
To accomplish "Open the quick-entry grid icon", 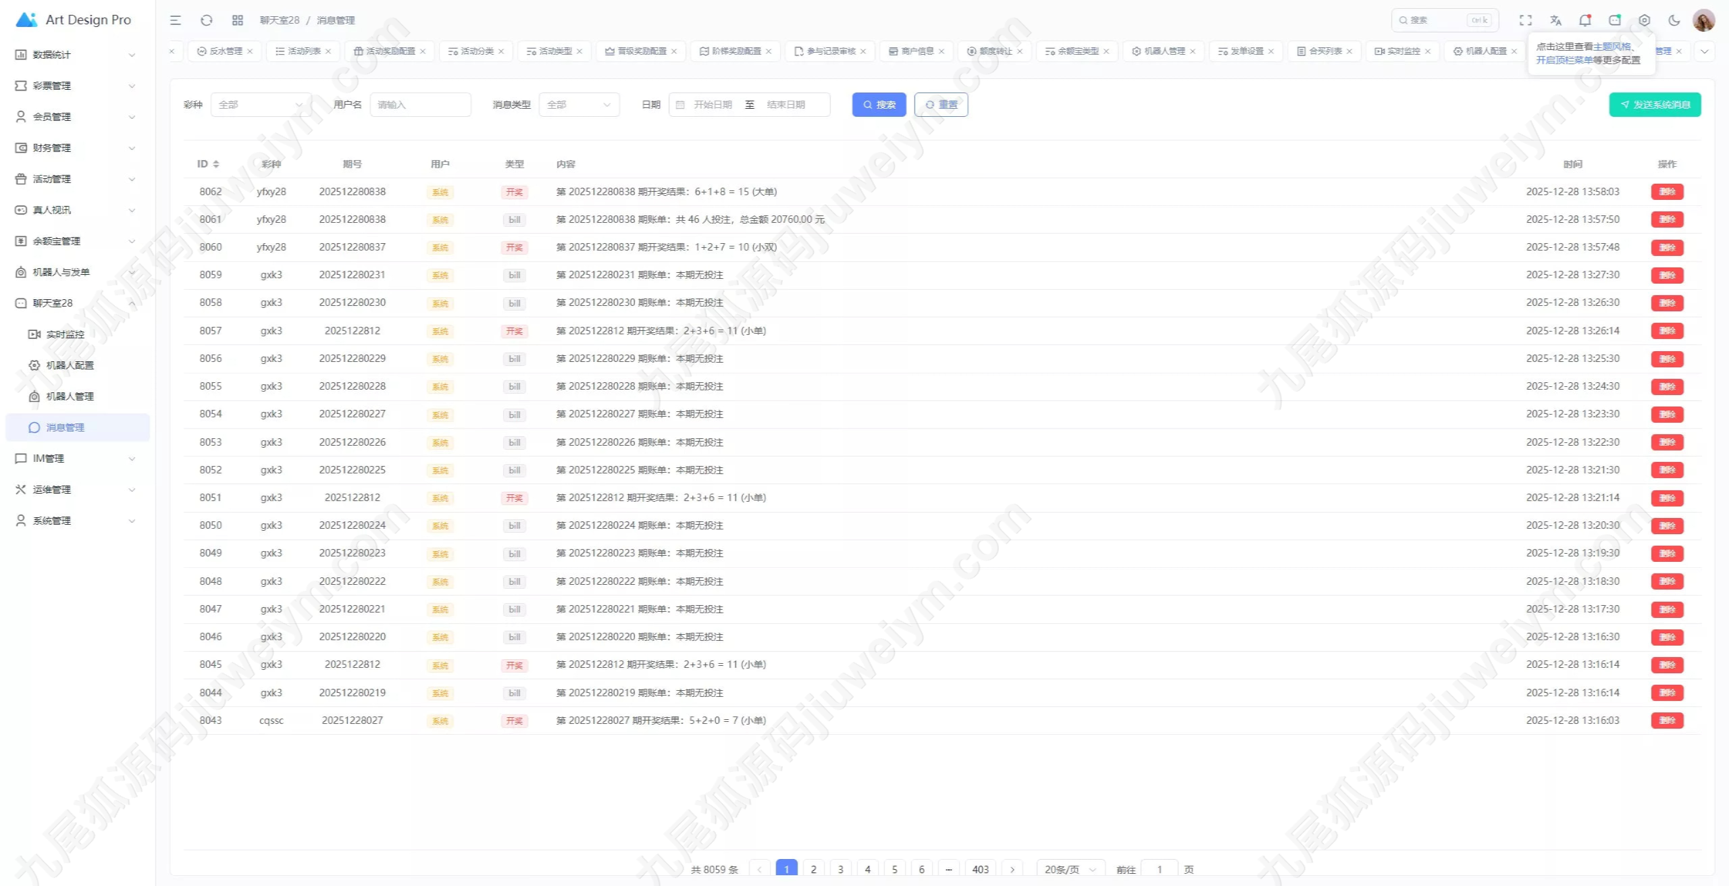I will click(x=238, y=20).
